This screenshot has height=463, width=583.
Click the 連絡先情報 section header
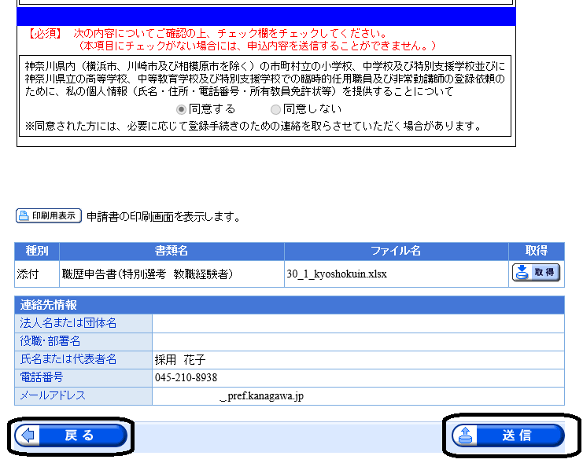point(290,305)
